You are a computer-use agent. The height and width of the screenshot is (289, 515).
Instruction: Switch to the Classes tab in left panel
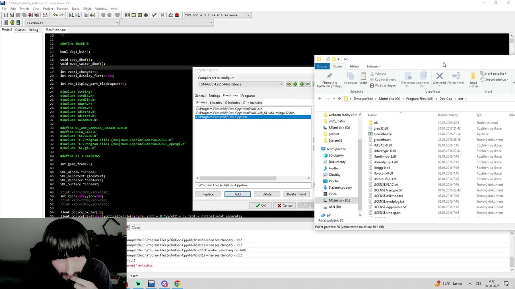tap(20, 30)
